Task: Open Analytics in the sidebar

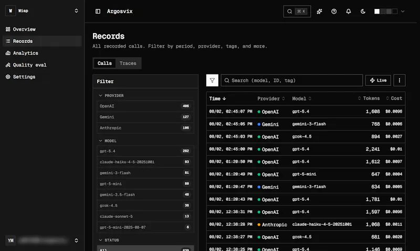Action: tap(42, 53)
